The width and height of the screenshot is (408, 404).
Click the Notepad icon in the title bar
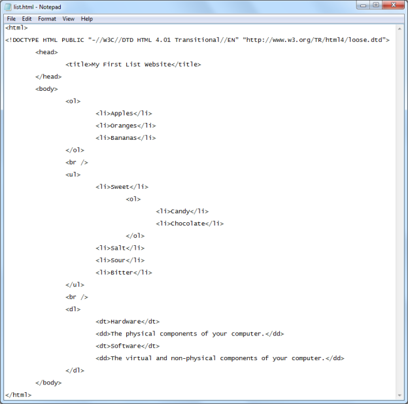[x=8, y=6]
